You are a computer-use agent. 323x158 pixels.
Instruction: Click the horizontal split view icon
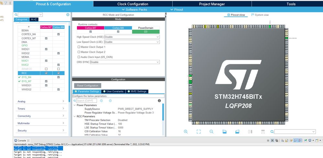(263, 131)
